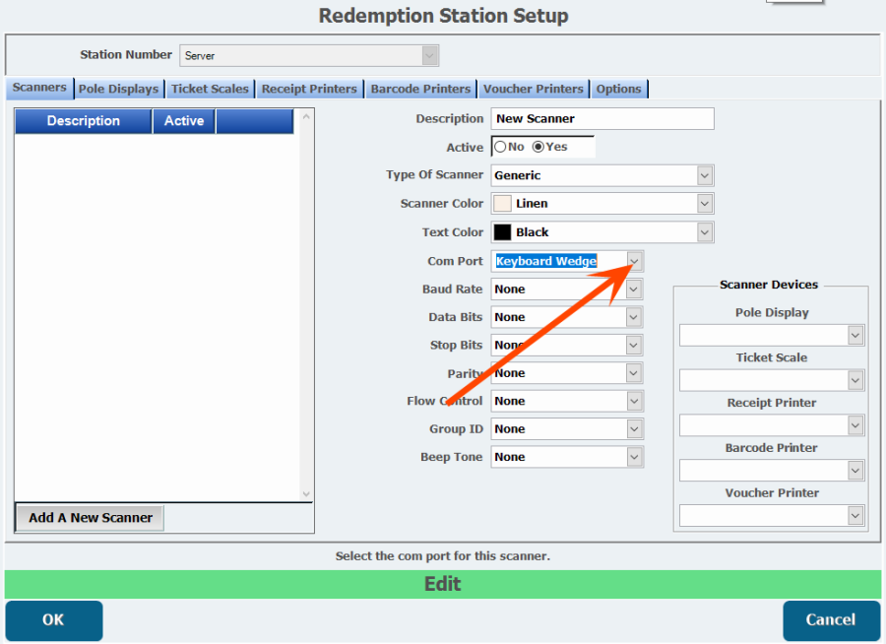Open the Beep Tone dropdown
Image resolution: width=886 pixels, height=644 pixels.
tap(634, 457)
